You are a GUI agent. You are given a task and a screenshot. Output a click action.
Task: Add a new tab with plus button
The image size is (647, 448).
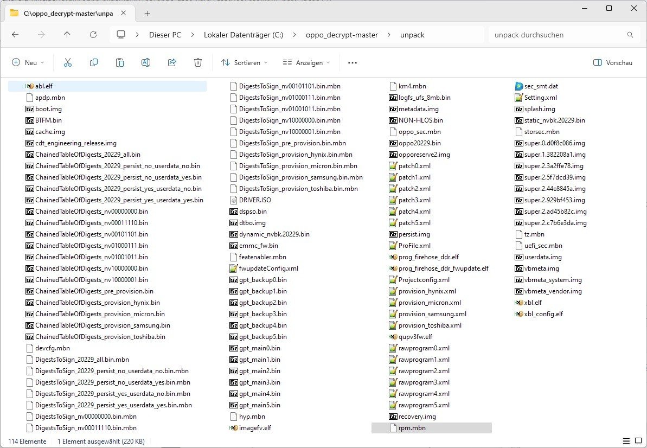coord(147,13)
